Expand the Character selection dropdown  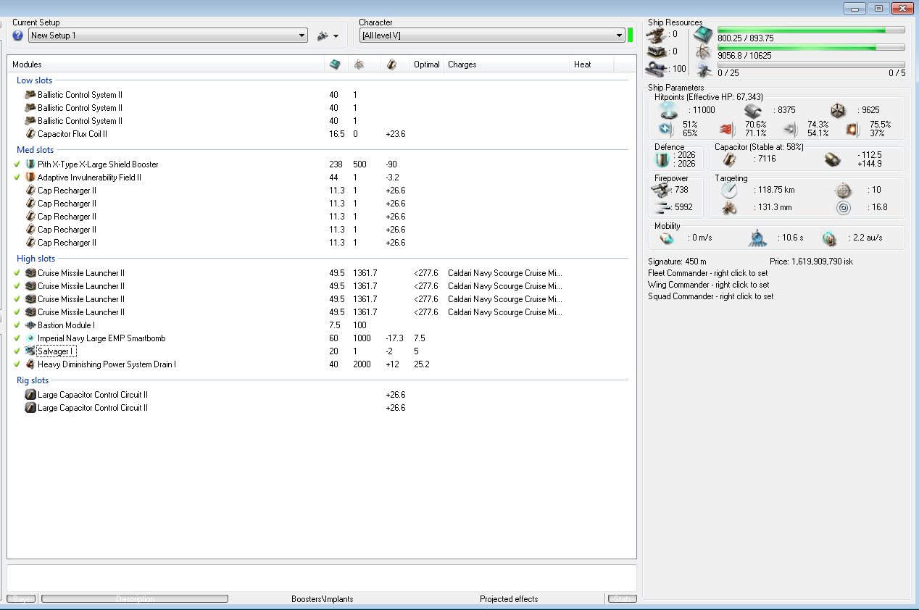[619, 35]
